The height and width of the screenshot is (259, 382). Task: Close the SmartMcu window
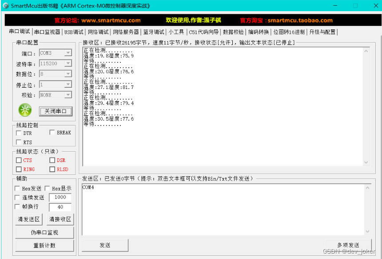376,5
